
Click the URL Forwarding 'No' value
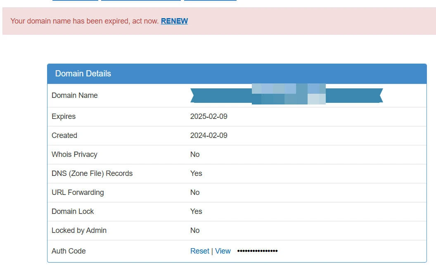pyautogui.click(x=195, y=192)
